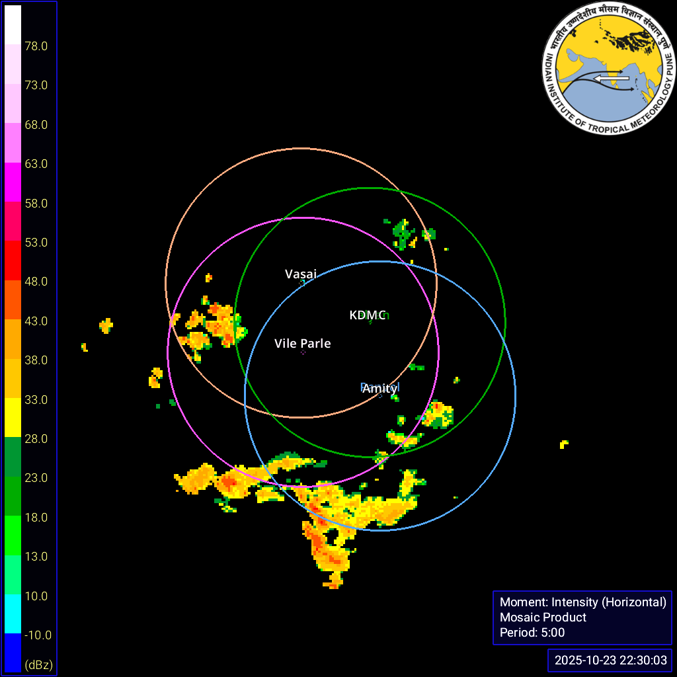Click the timestamp 2025-10-23 22:30:03
Image resolution: width=677 pixels, height=677 pixels.
click(x=611, y=660)
